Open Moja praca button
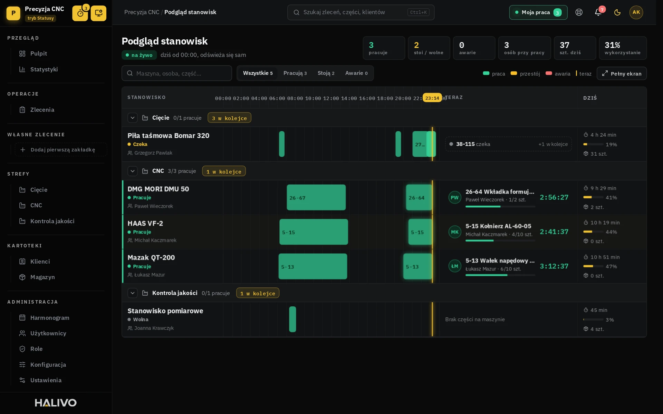 [x=538, y=12]
